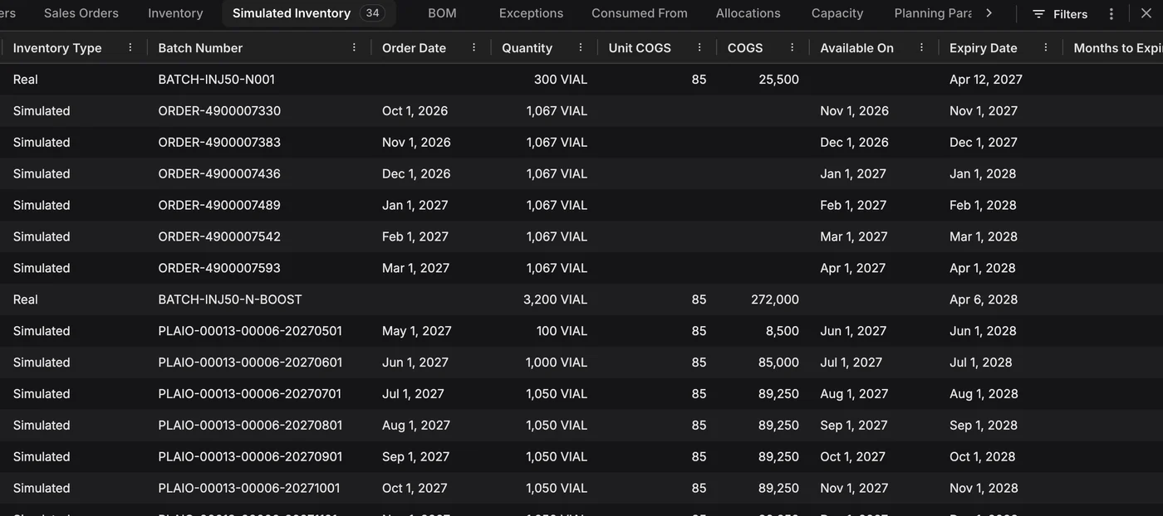Image resolution: width=1163 pixels, height=516 pixels.
Task: Click the 8,500 COGS value
Action: 783,331
